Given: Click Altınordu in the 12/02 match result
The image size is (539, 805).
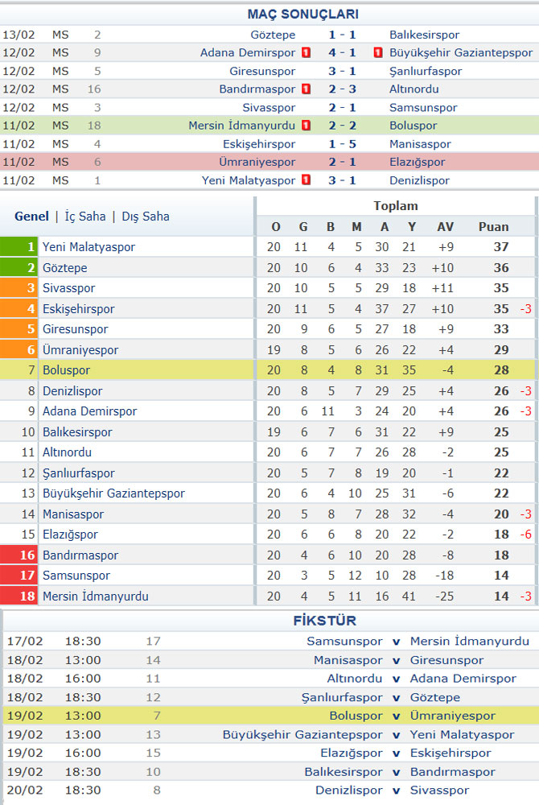Looking at the screenshot, I should [414, 89].
